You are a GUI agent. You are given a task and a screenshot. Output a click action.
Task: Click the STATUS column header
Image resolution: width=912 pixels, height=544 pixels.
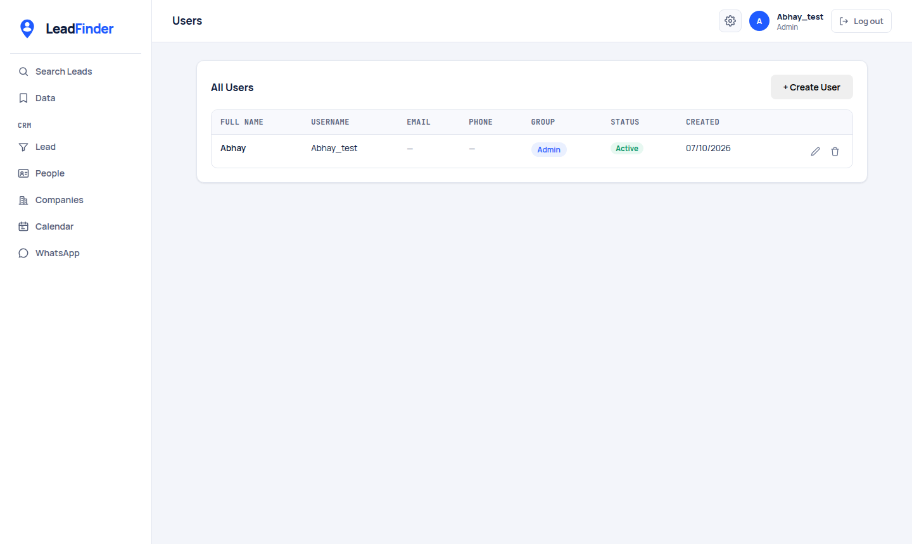click(x=625, y=122)
